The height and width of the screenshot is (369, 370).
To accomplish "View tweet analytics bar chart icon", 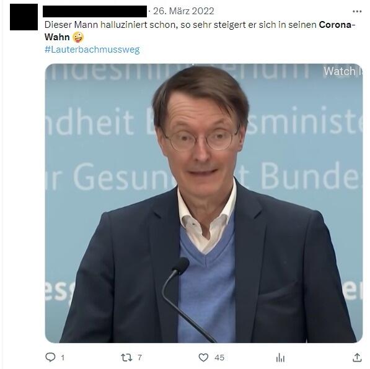I will (x=280, y=357).
